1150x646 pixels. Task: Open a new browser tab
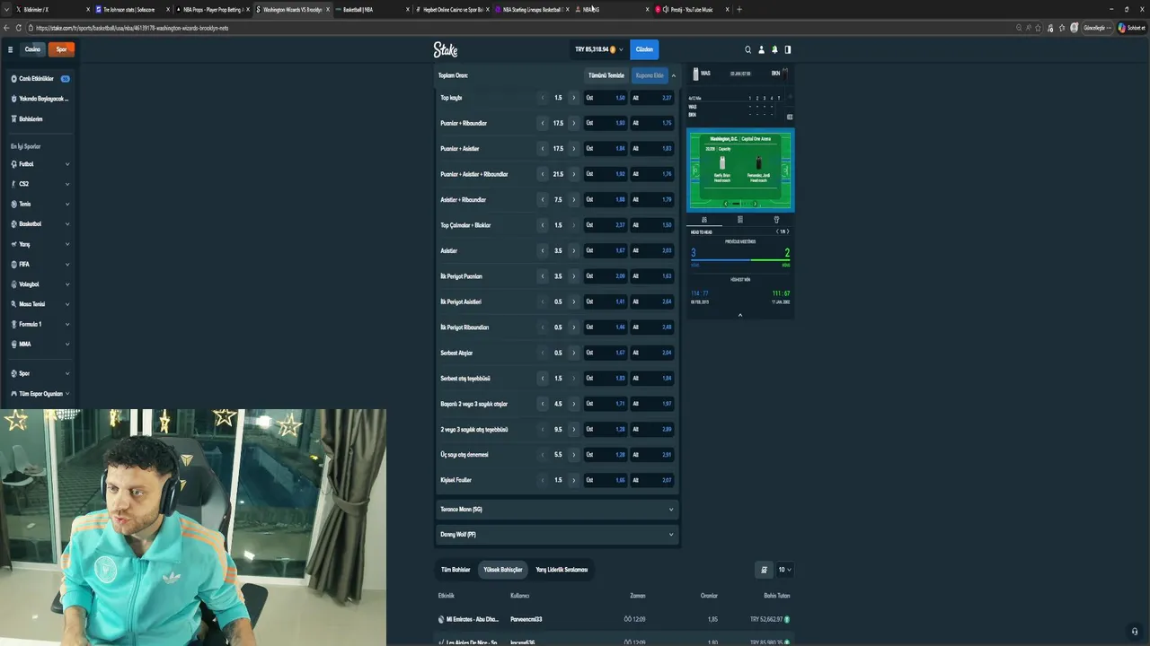tap(739, 9)
